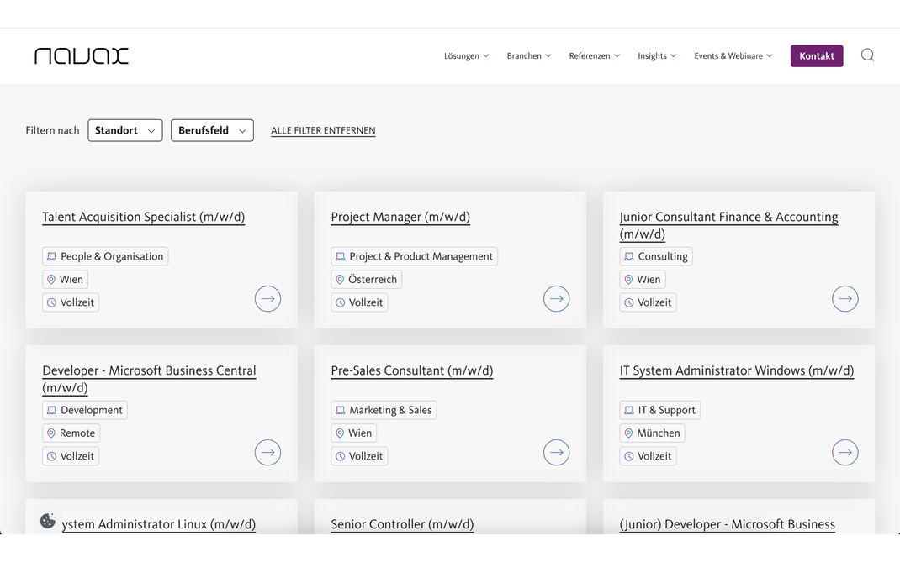Click arrow icon on Developer Business Central card

point(267,453)
